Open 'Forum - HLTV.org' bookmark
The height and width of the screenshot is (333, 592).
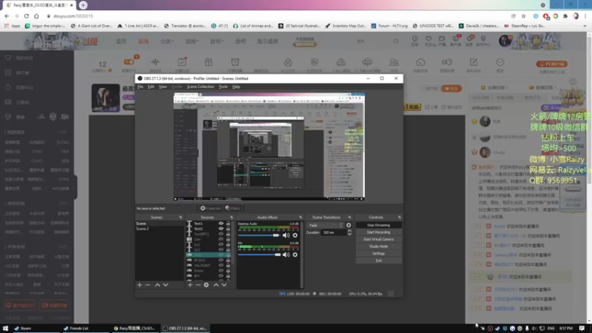(x=389, y=26)
